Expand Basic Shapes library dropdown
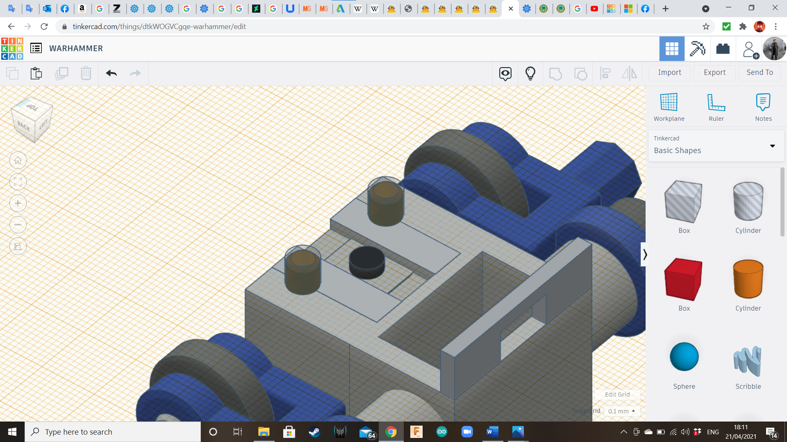Image resolution: width=787 pixels, height=442 pixels. click(772, 146)
